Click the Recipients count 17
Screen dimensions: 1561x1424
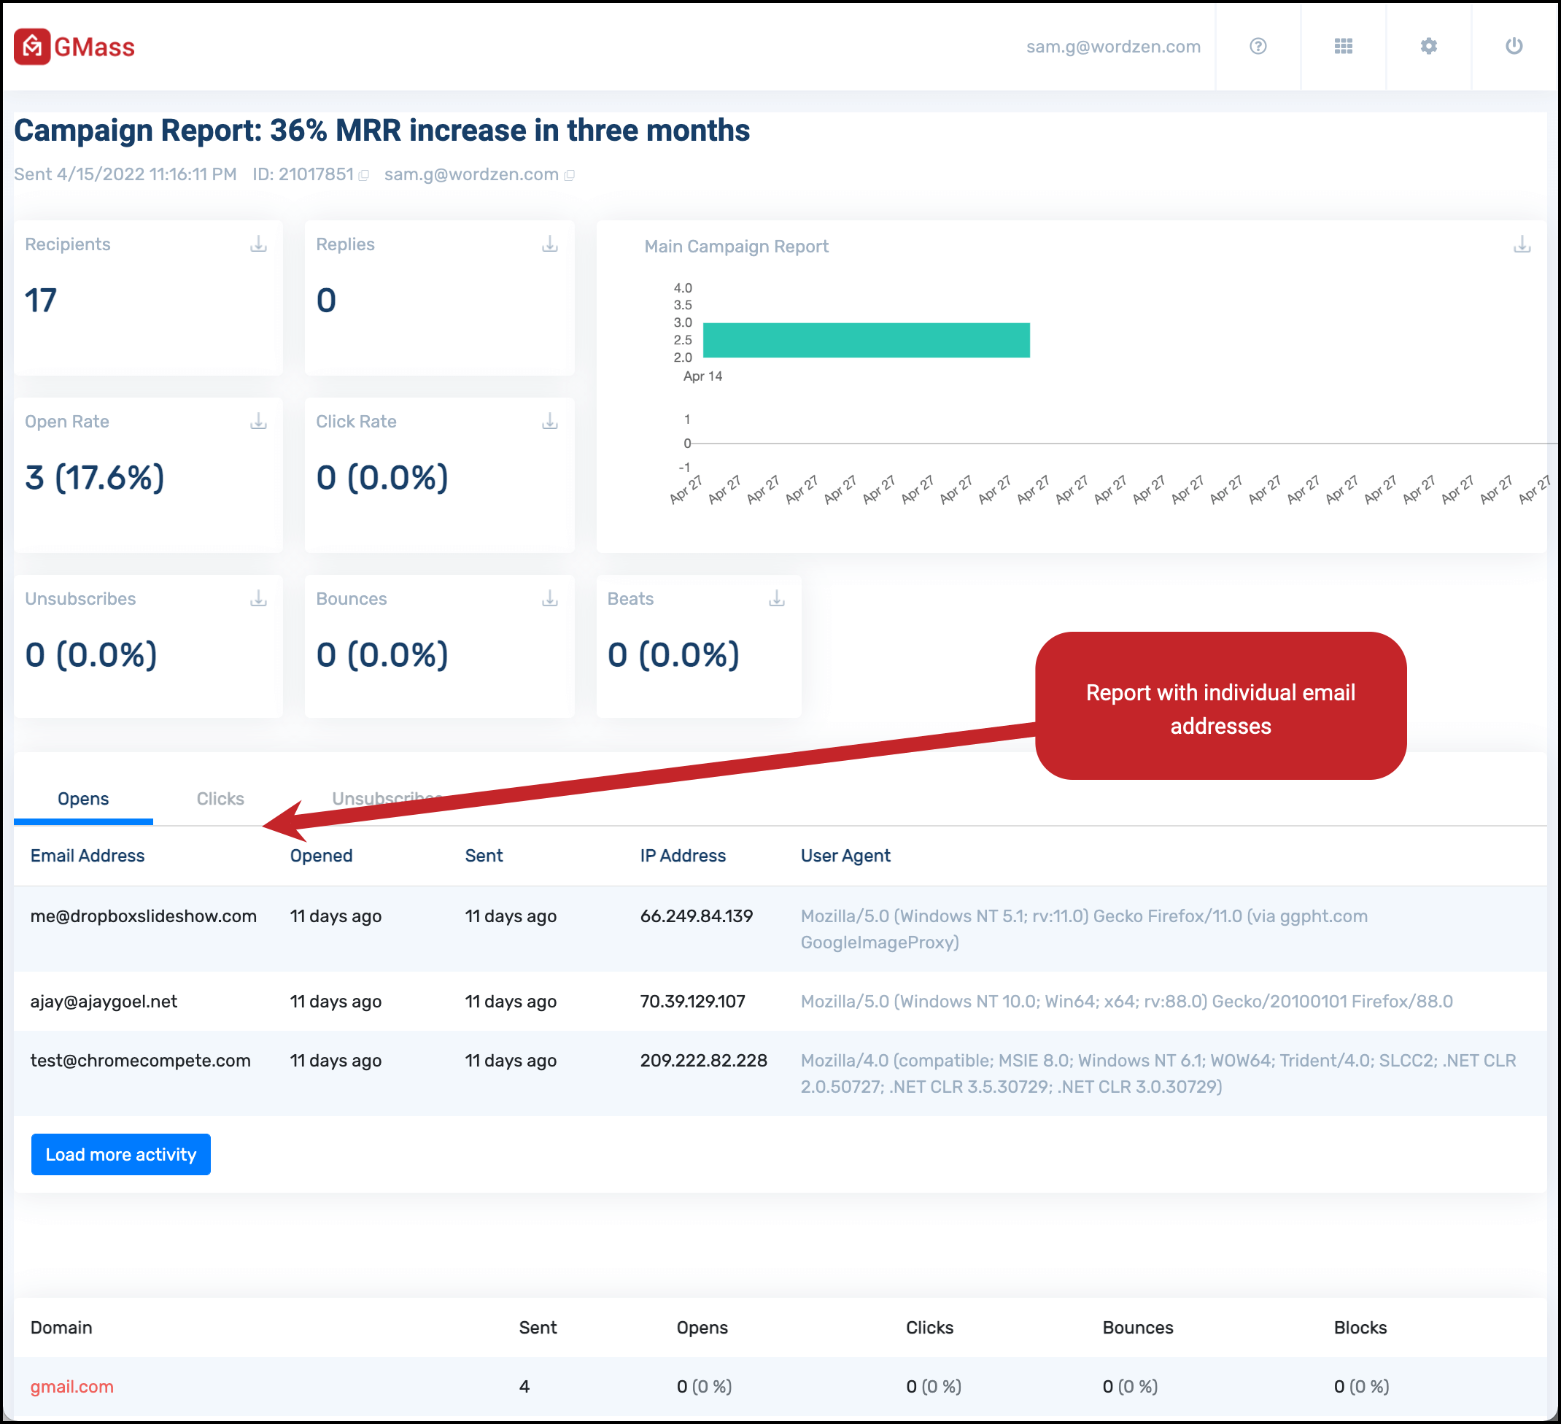pyautogui.click(x=41, y=301)
